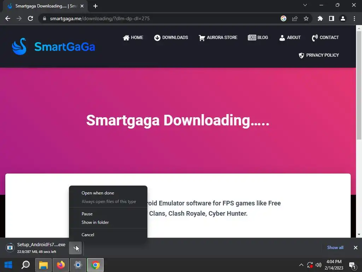362x272 pixels.
Task: Click the scrollbar down arrow
Action: click(x=359, y=234)
